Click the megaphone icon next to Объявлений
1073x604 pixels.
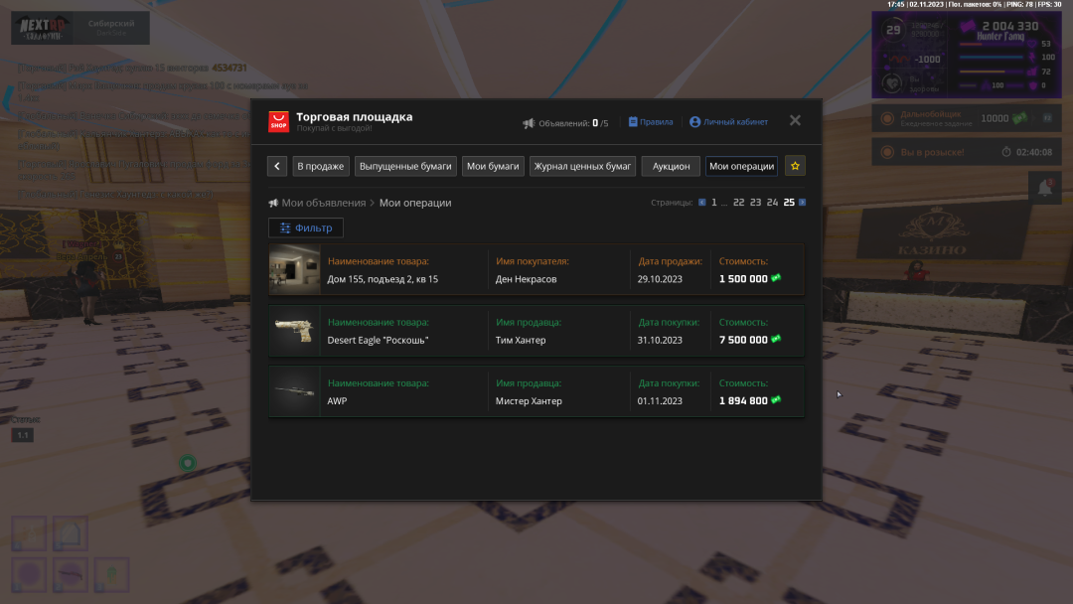(x=529, y=123)
